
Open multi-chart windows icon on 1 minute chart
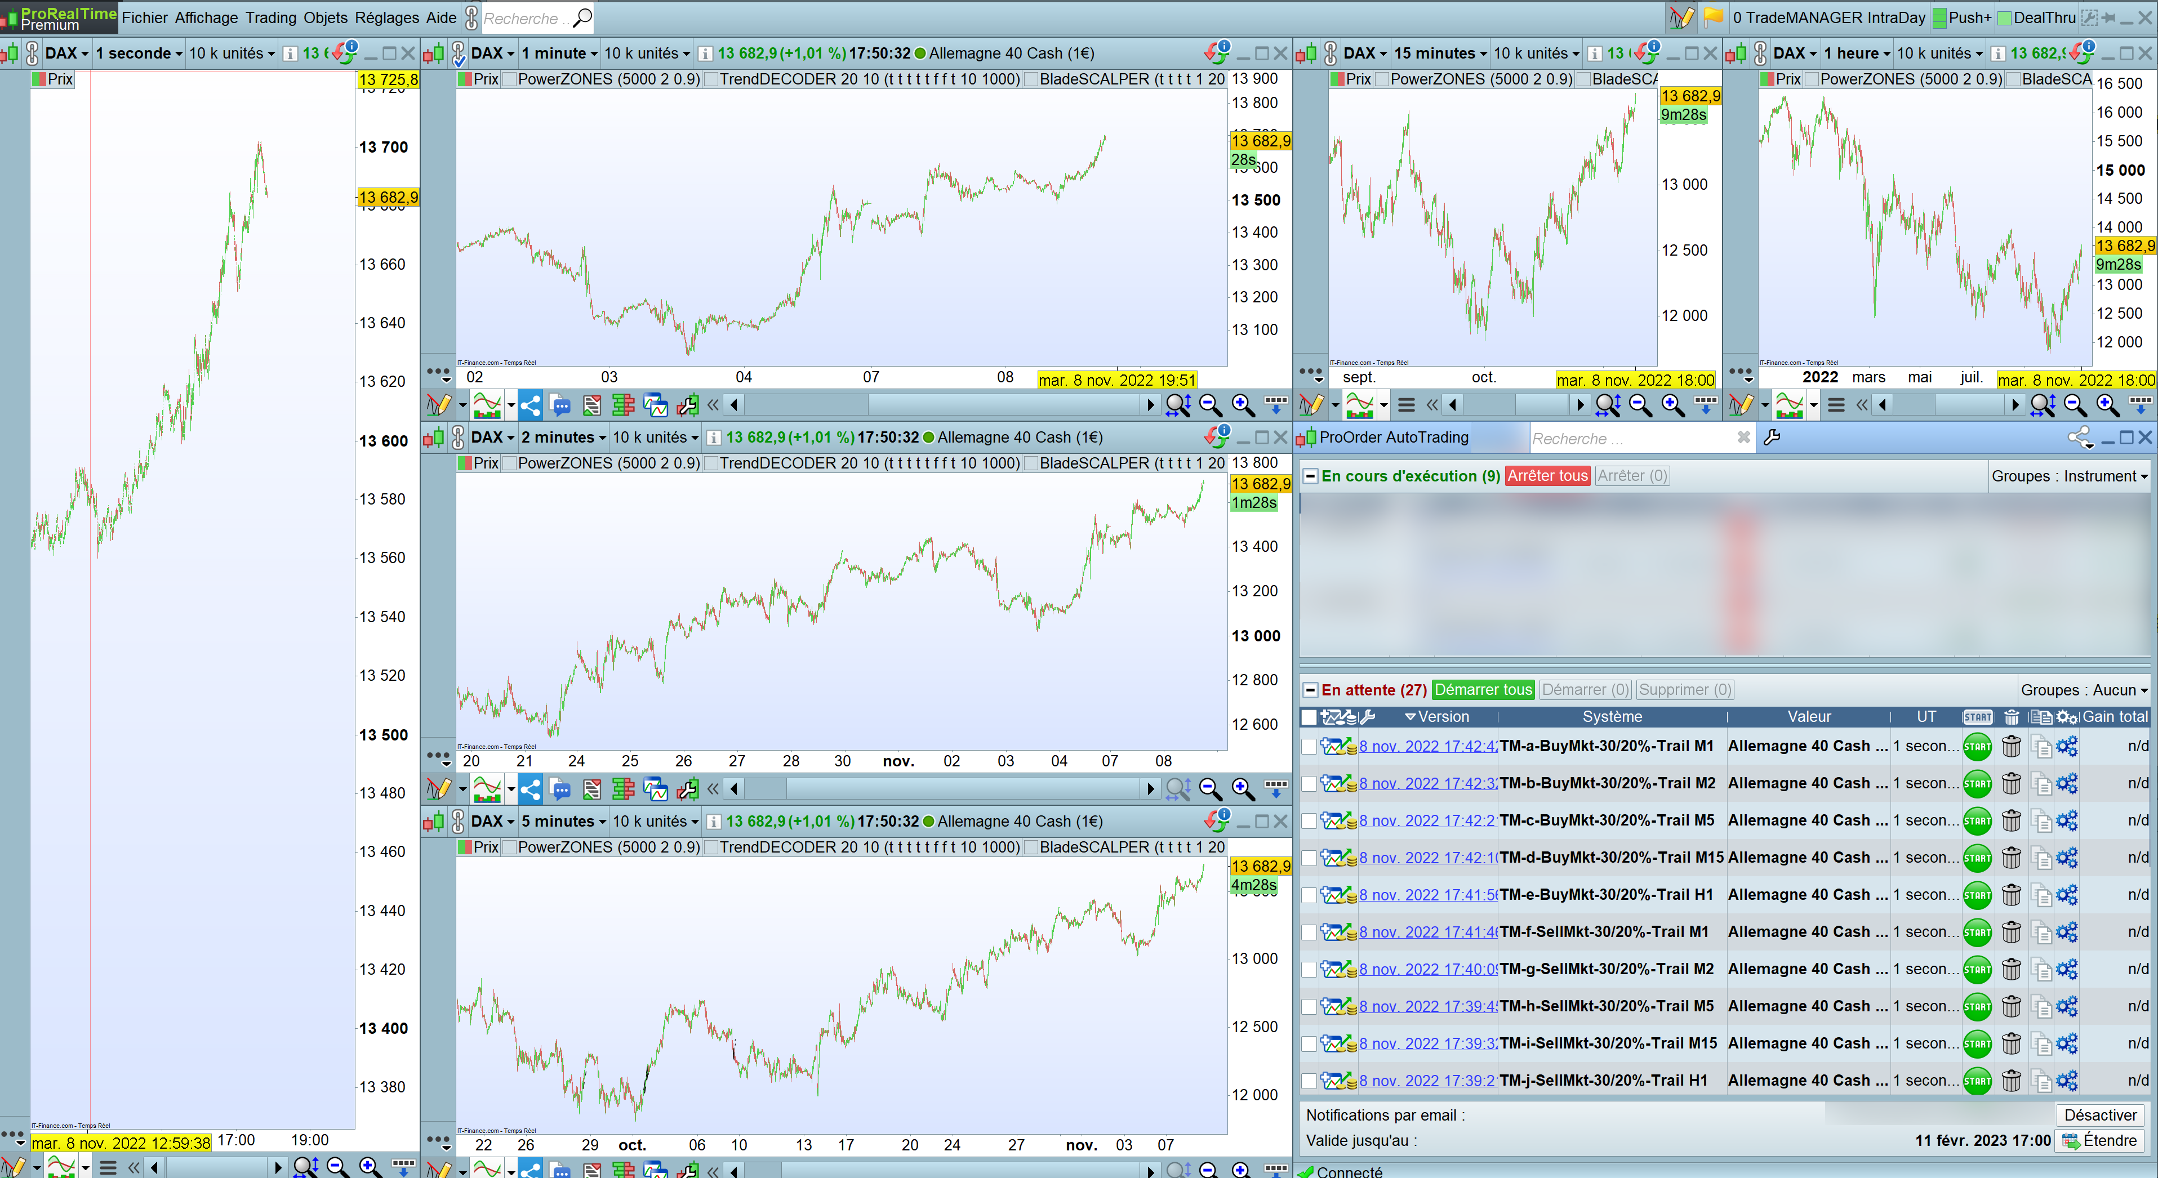(x=655, y=406)
